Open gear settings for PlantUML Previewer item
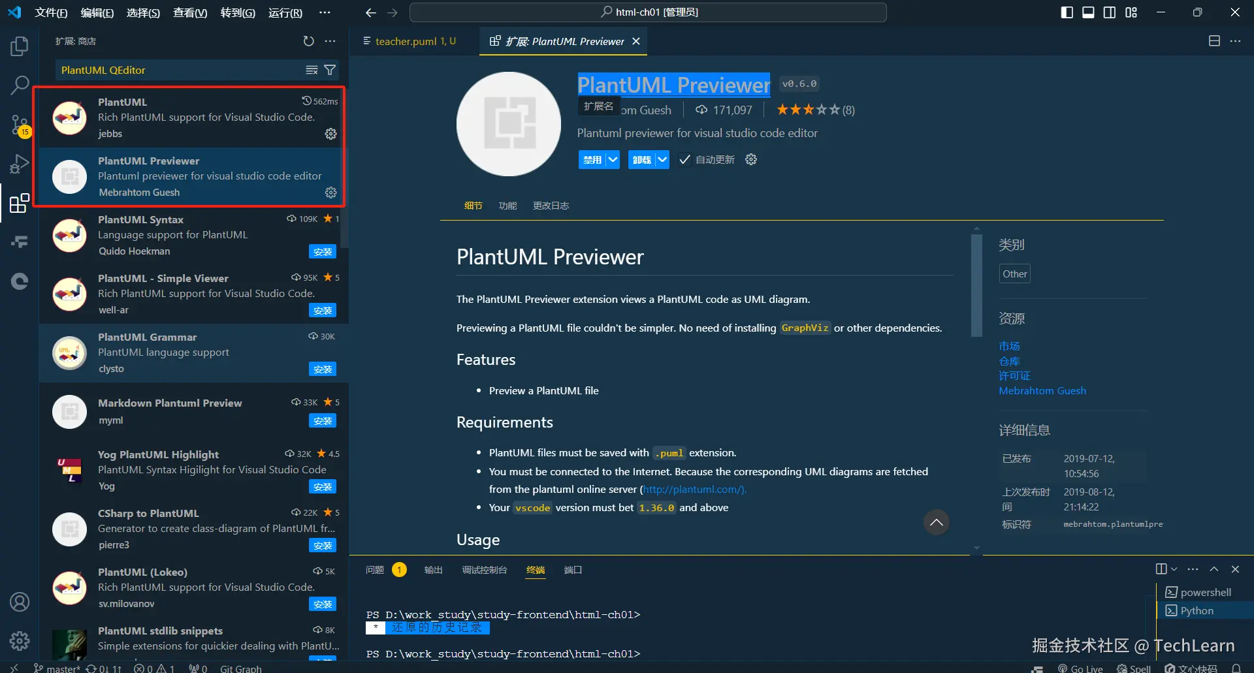Screen dimensions: 1254x673 pos(331,193)
